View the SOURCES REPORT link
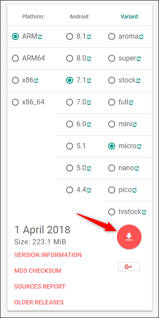 tap(40, 286)
